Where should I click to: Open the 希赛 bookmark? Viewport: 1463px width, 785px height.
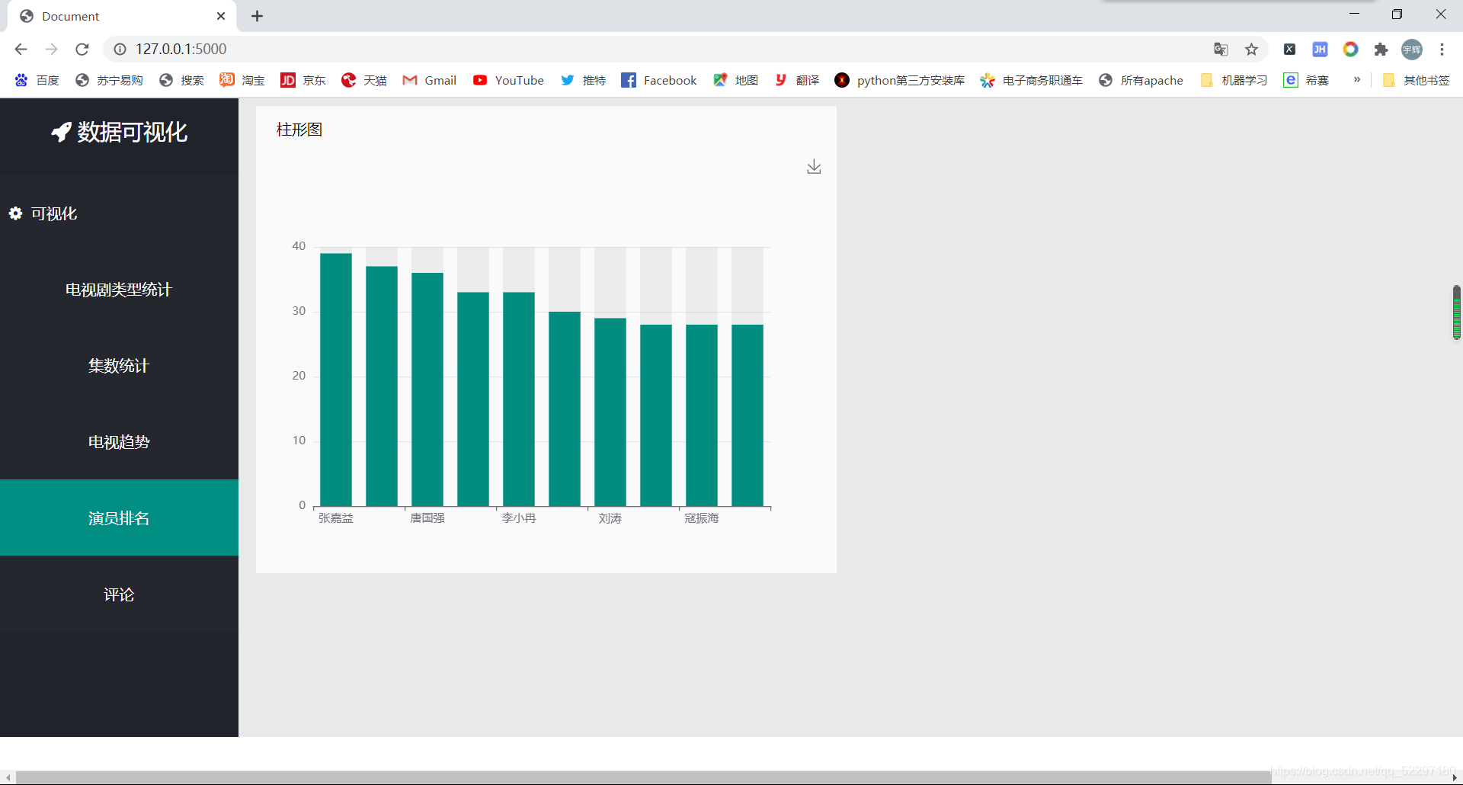click(x=1306, y=80)
